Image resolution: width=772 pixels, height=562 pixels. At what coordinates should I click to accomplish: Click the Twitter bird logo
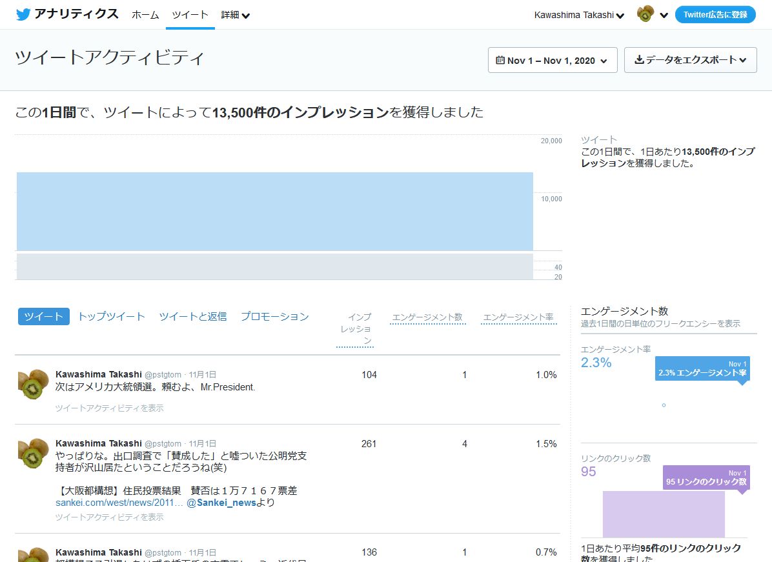click(23, 14)
